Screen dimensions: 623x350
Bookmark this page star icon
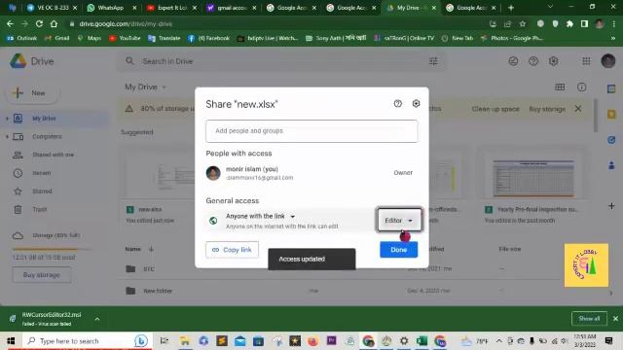[523, 23]
